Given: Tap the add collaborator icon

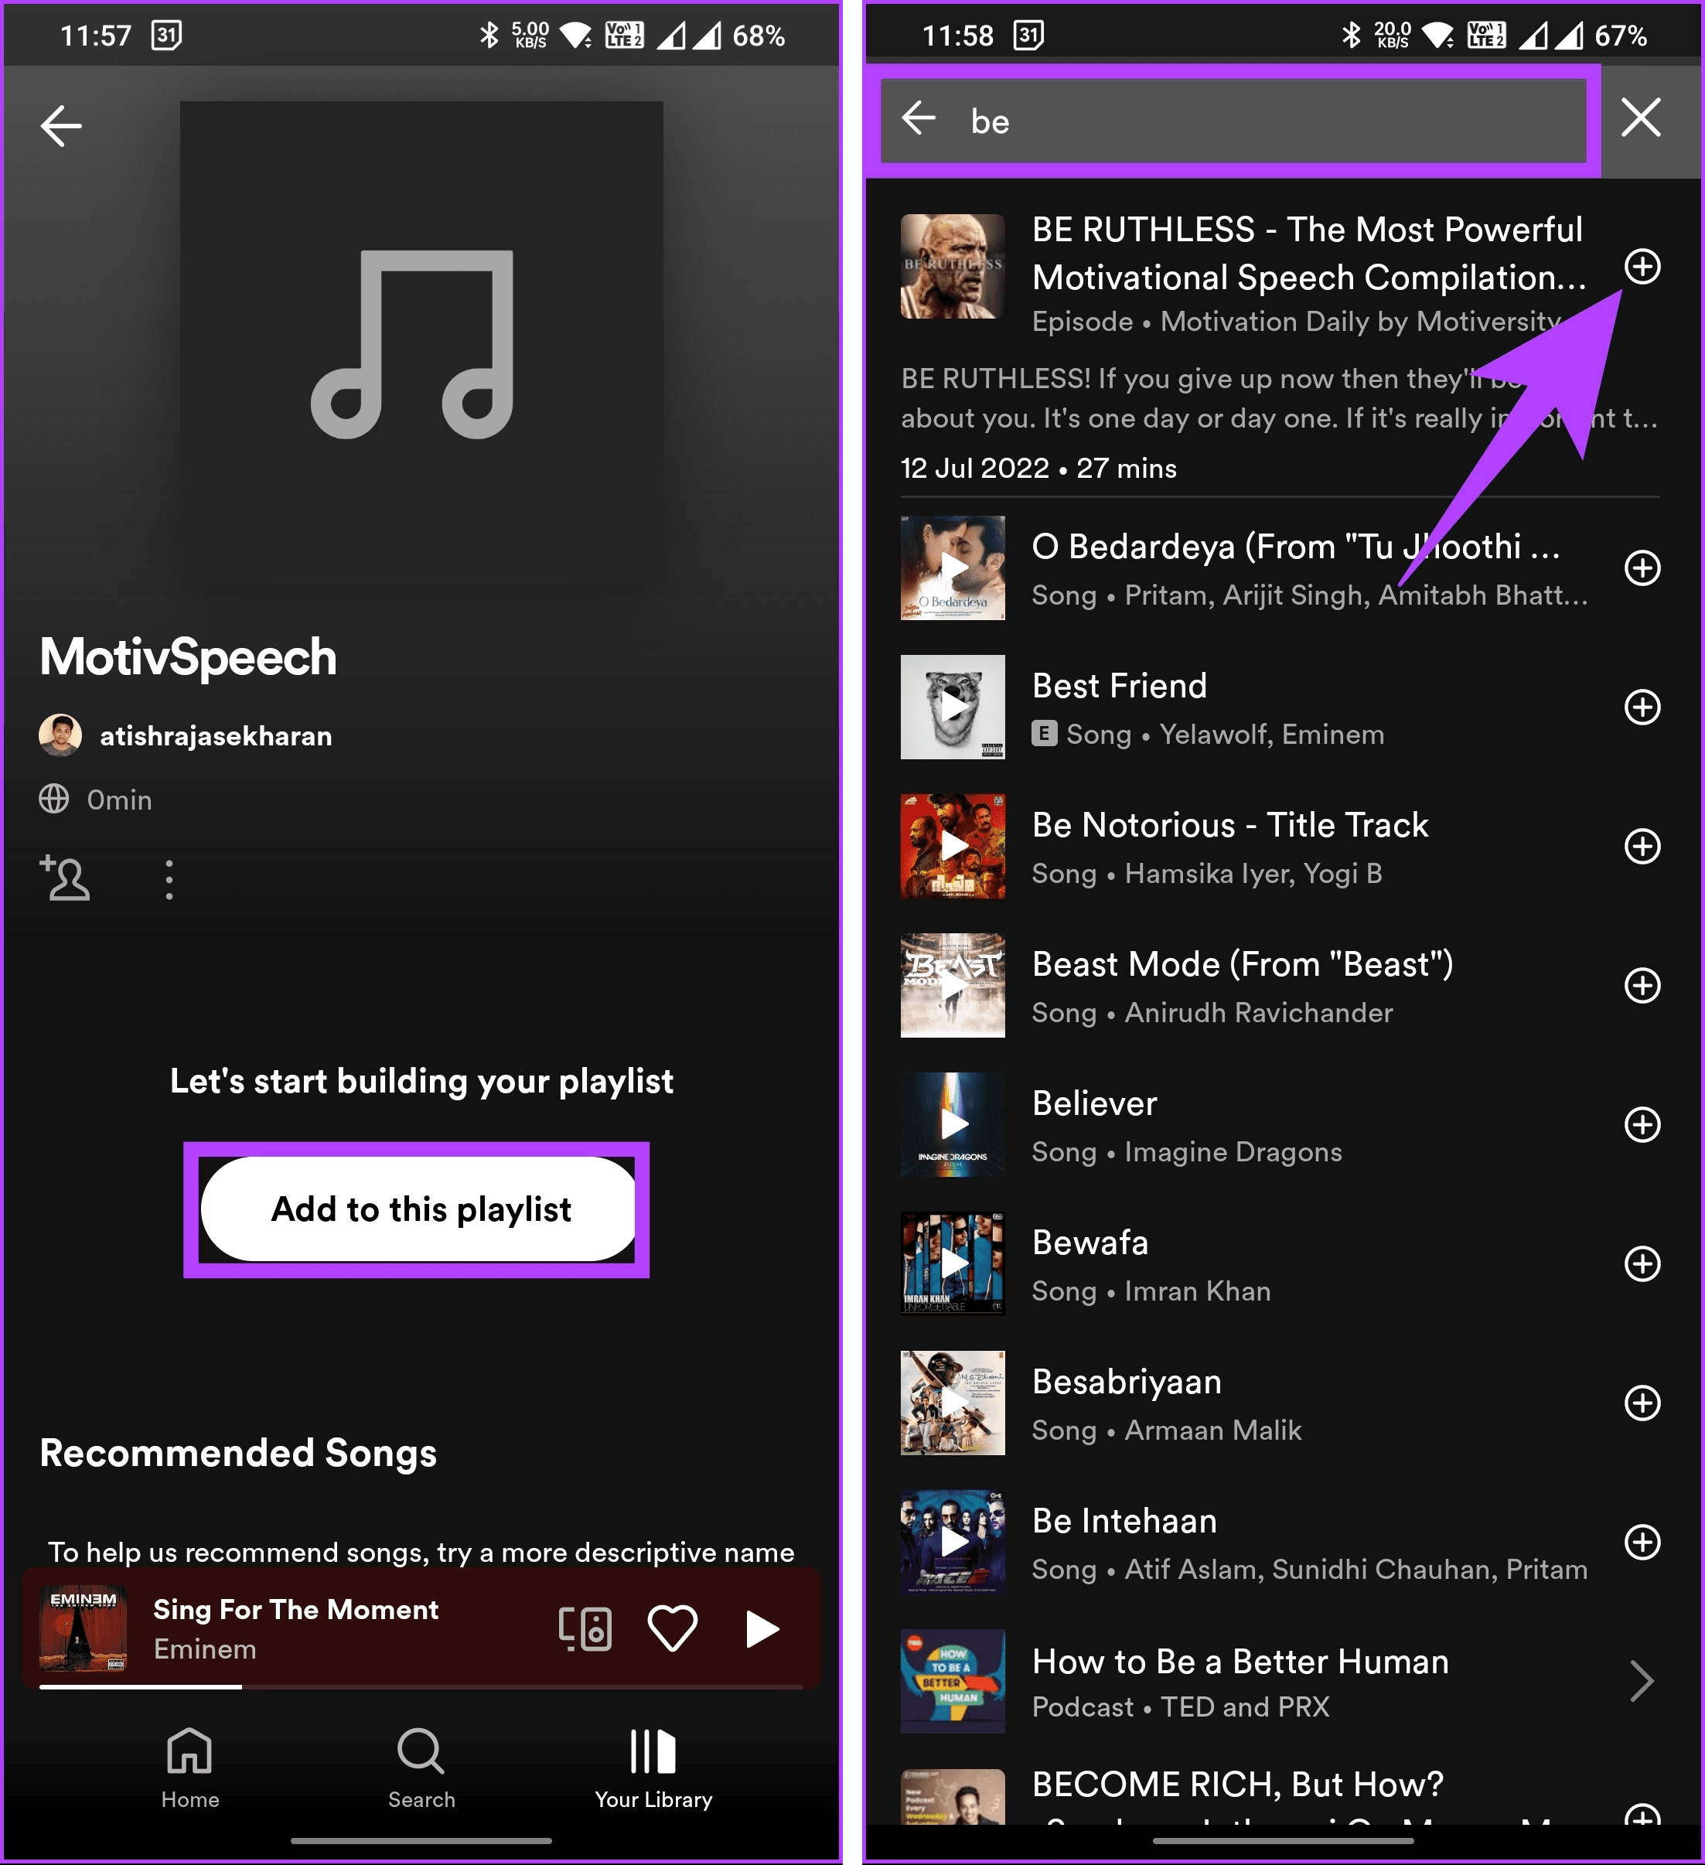Looking at the screenshot, I should 64,878.
